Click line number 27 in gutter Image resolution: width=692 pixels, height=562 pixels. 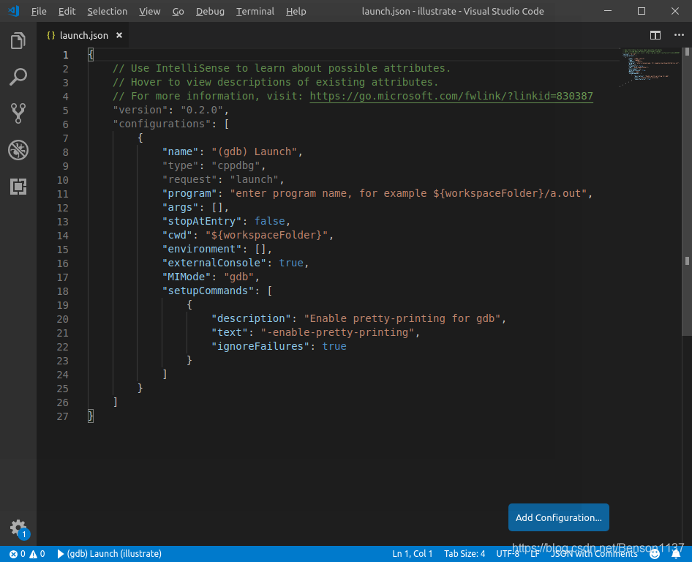point(63,416)
